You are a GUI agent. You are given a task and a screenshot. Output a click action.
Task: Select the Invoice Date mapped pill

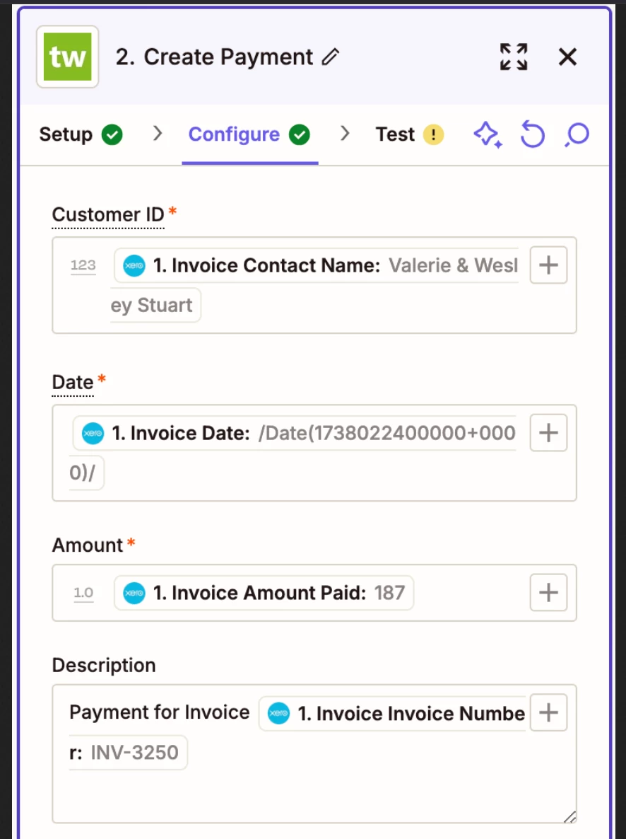[295, 433]
